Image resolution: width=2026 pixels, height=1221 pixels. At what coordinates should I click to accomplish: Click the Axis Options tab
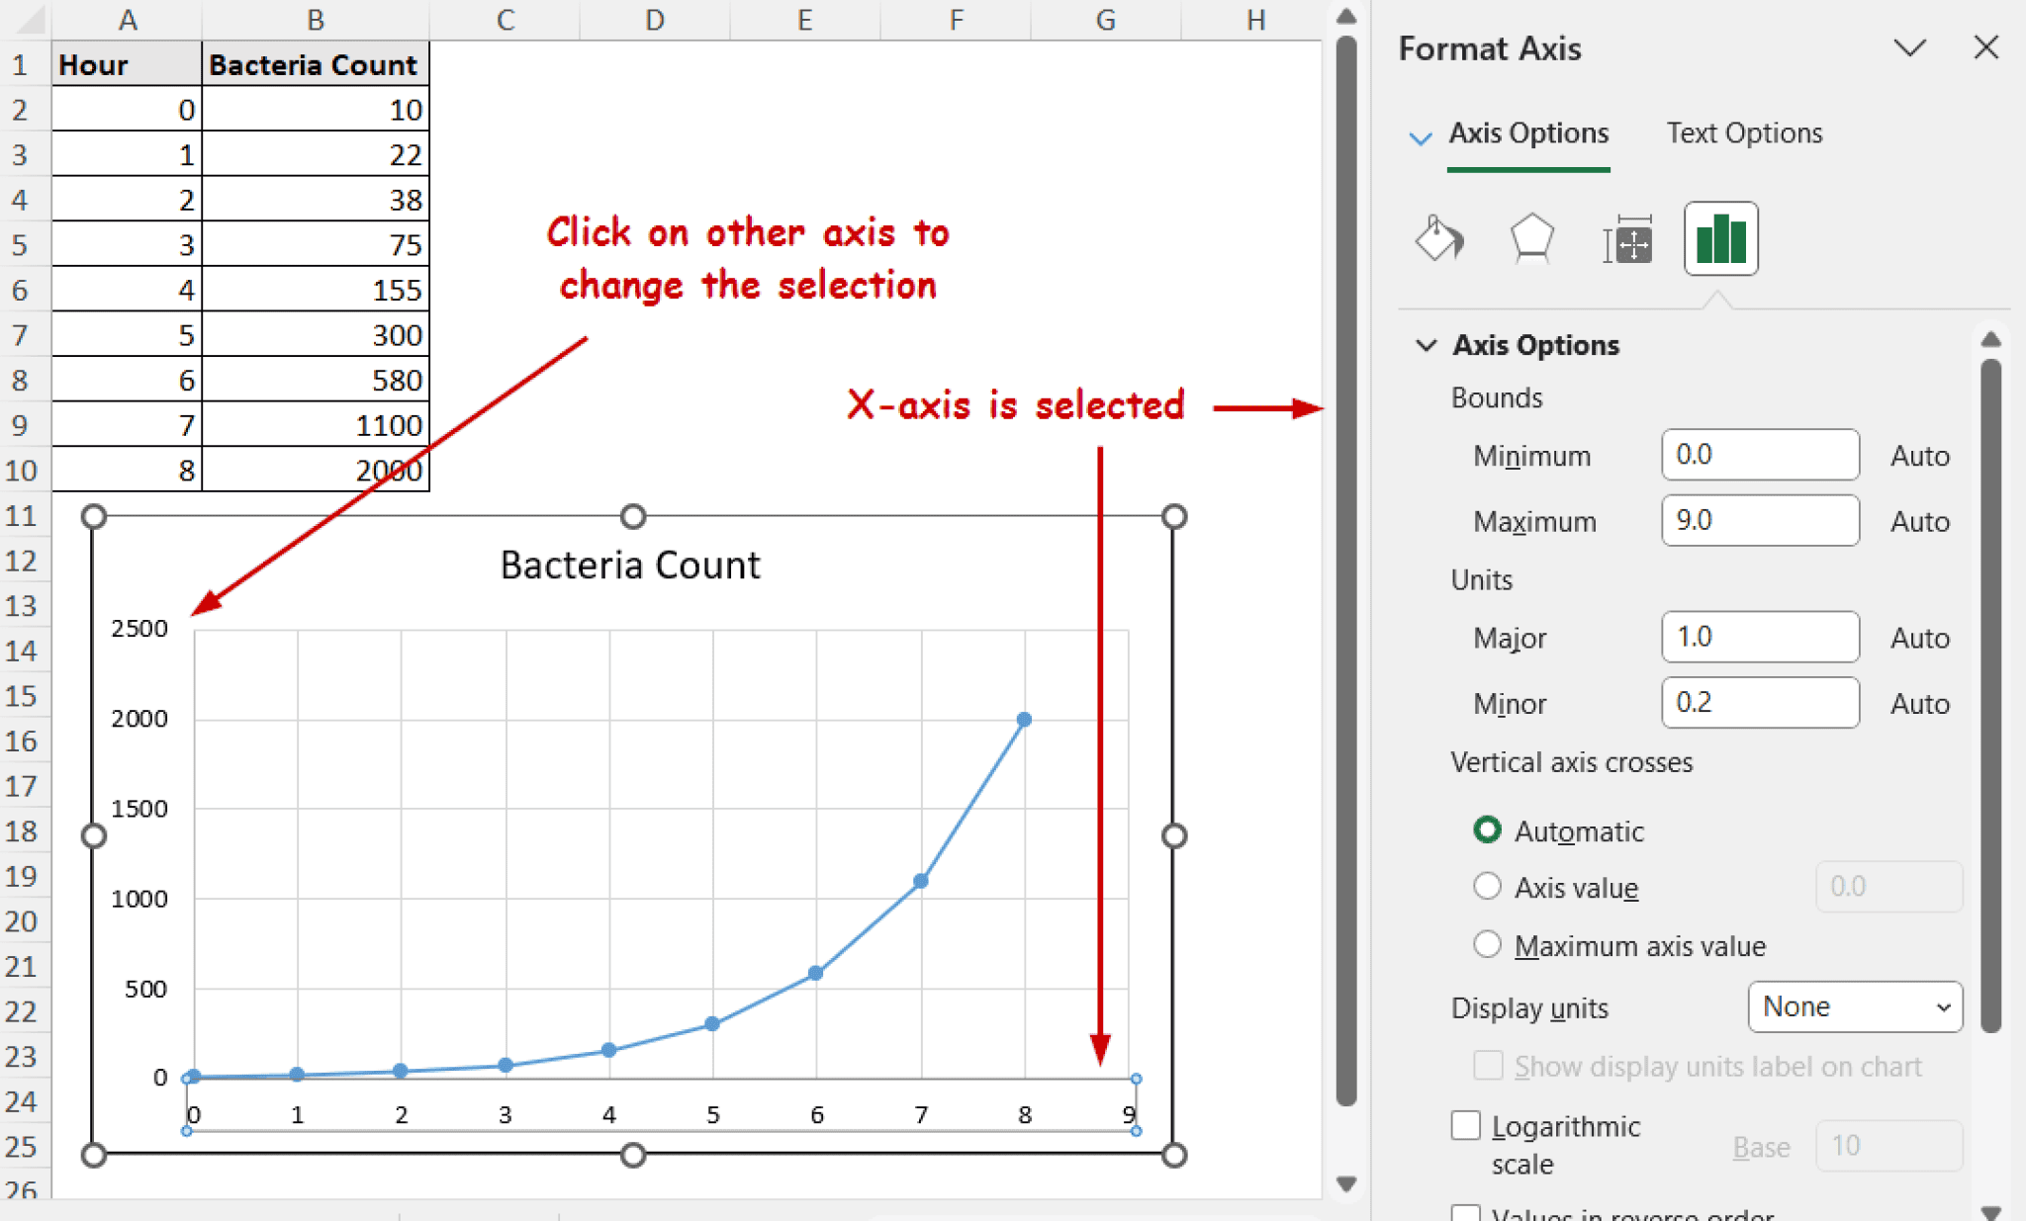(x=1528, y=132)
